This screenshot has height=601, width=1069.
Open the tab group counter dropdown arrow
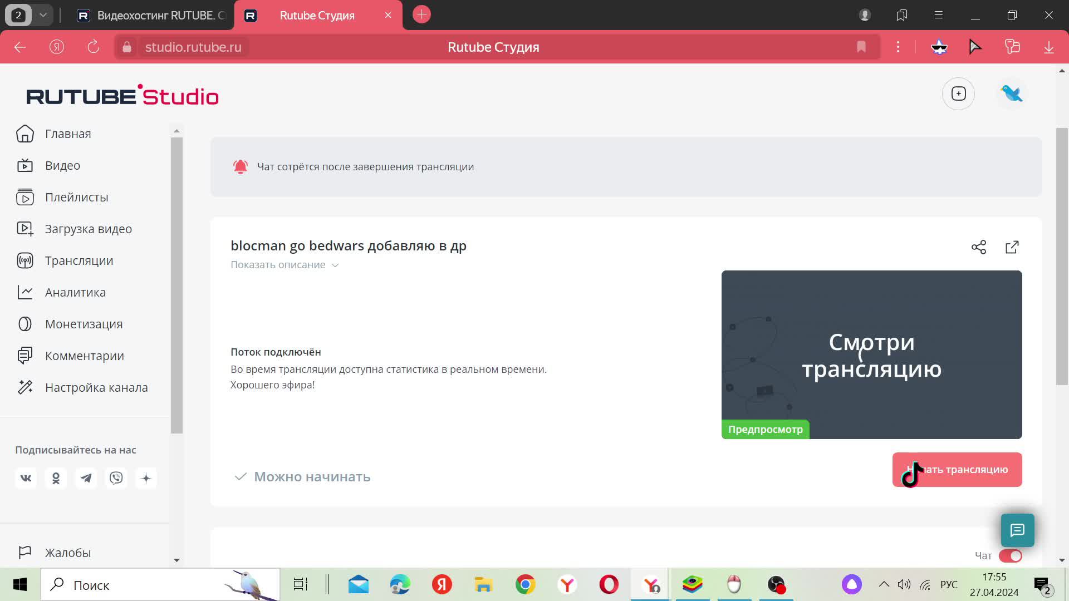[43, 15]
